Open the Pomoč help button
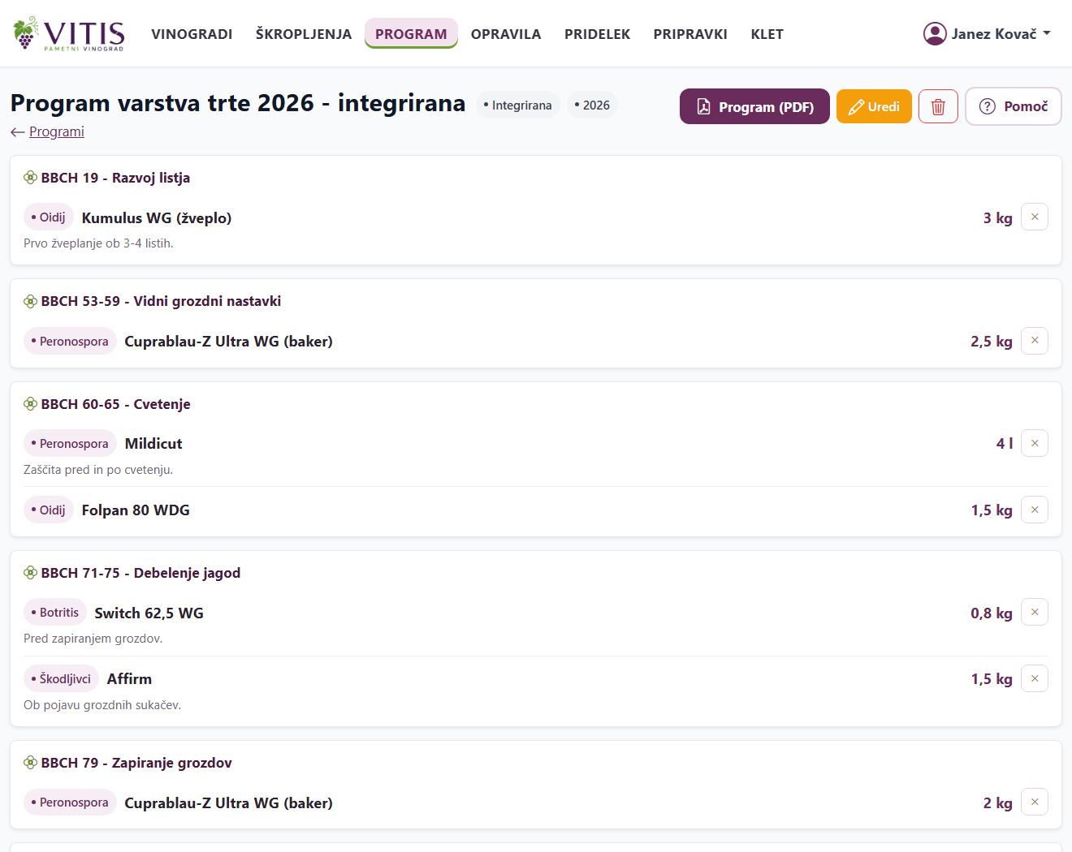Image resolution: width=1072 pixels, height=852 pixels. [1014, 106]
